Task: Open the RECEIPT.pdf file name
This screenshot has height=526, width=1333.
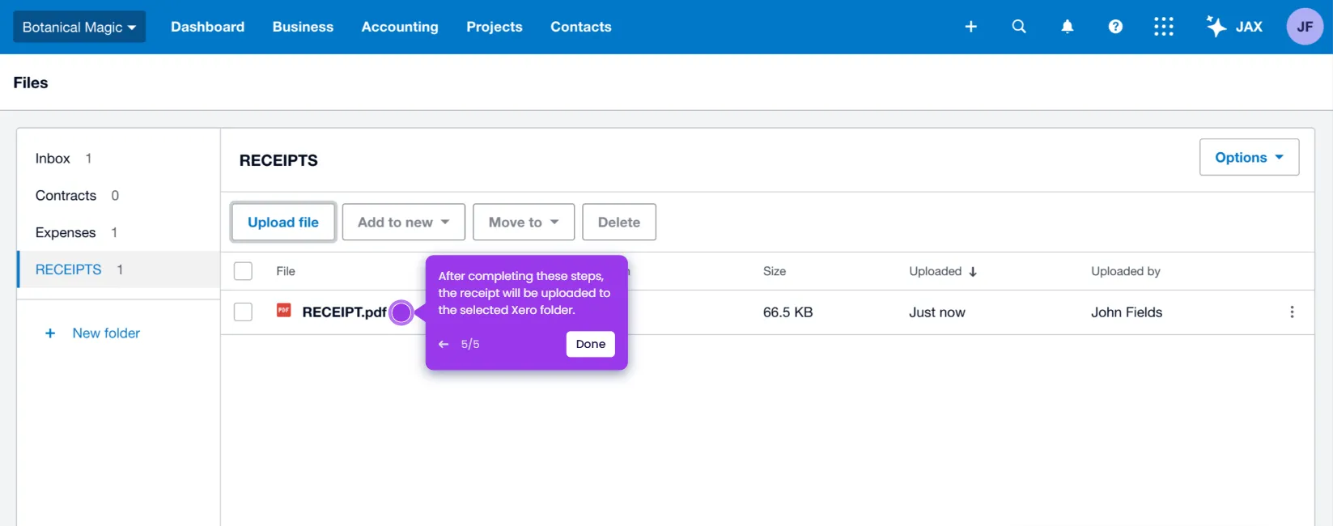Action: click(x=344, y=312)
